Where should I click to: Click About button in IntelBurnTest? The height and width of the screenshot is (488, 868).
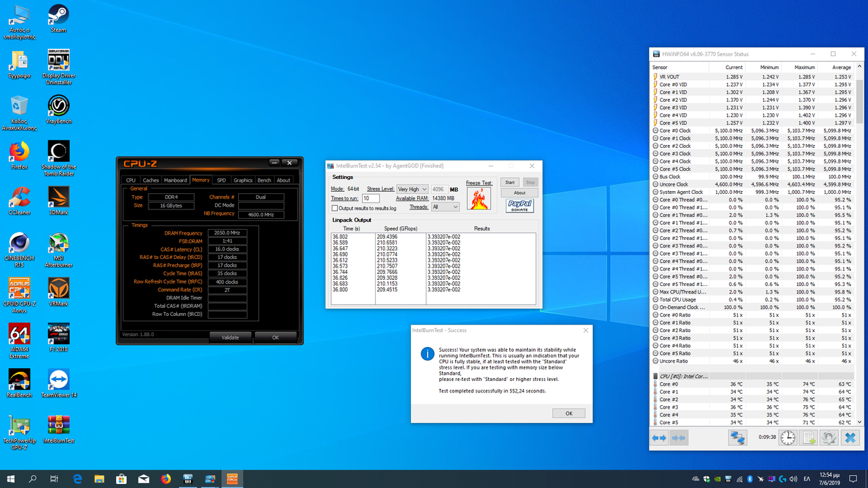click(x=519, y=193)
